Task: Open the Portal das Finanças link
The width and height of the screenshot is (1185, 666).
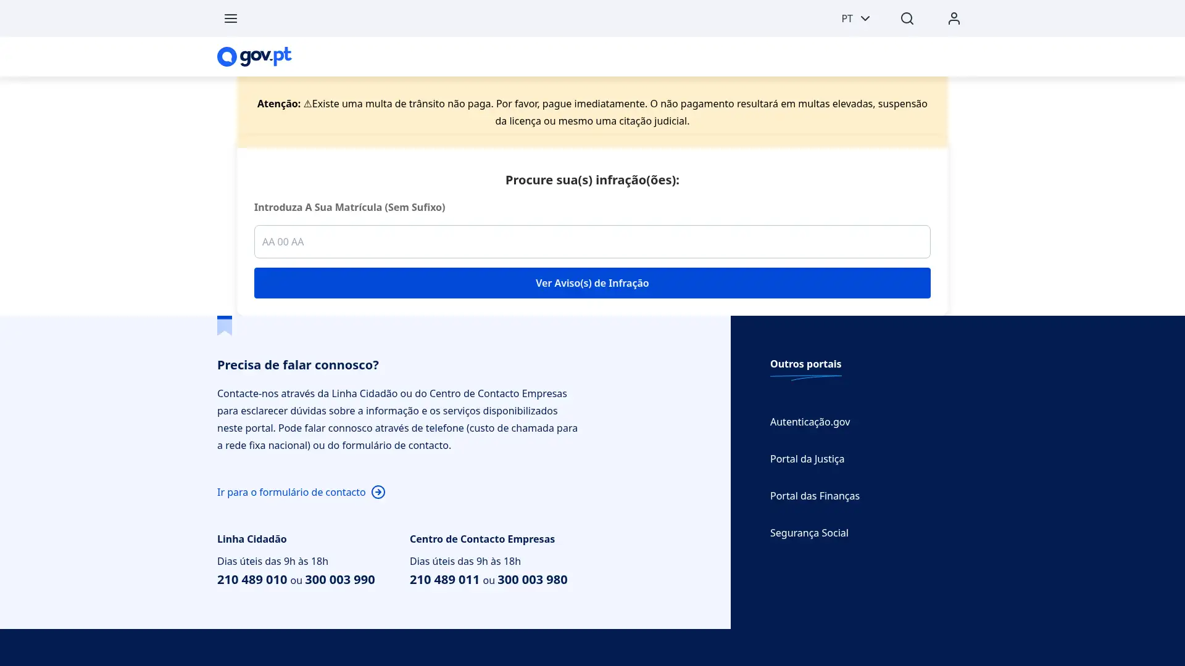Action: pos(814,496)
